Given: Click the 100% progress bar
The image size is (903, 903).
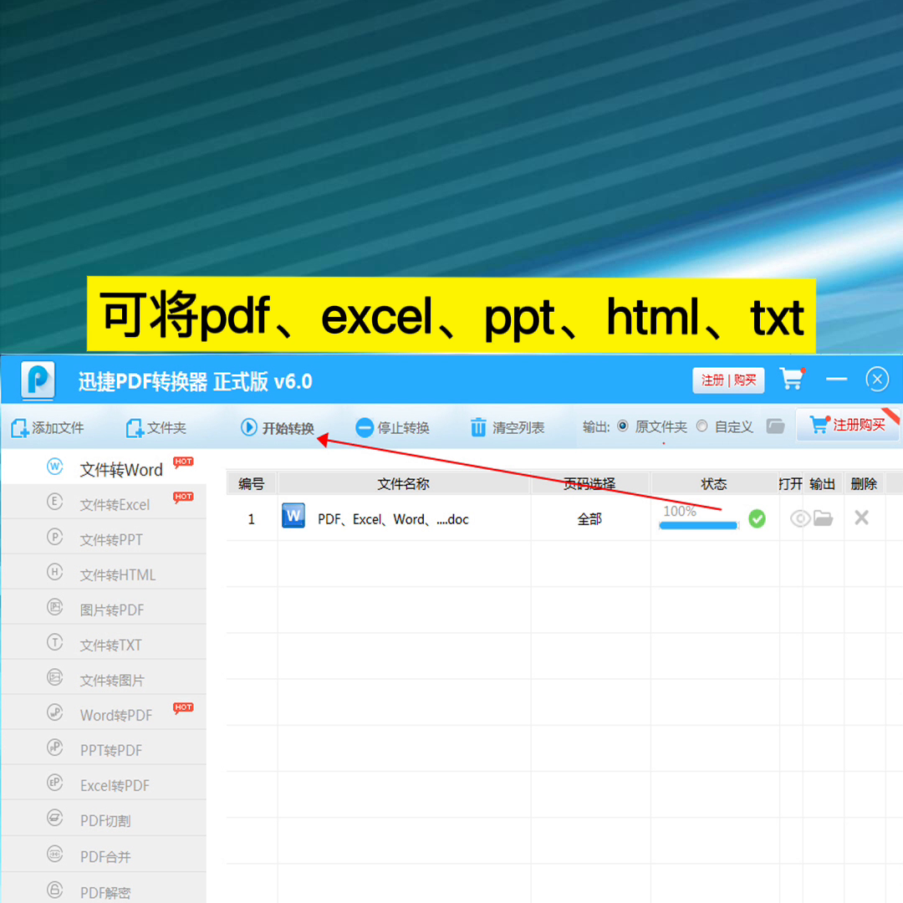Looking at the screenshot, I should pyautogui.click(x=698, y=524).
